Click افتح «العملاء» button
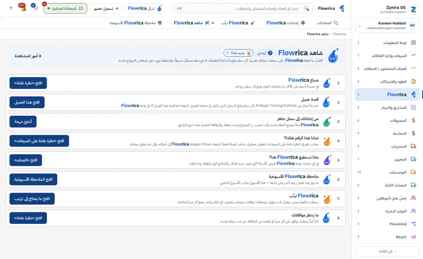The width and height of the screenshot is (423, 259). click(x=26, y=160)
